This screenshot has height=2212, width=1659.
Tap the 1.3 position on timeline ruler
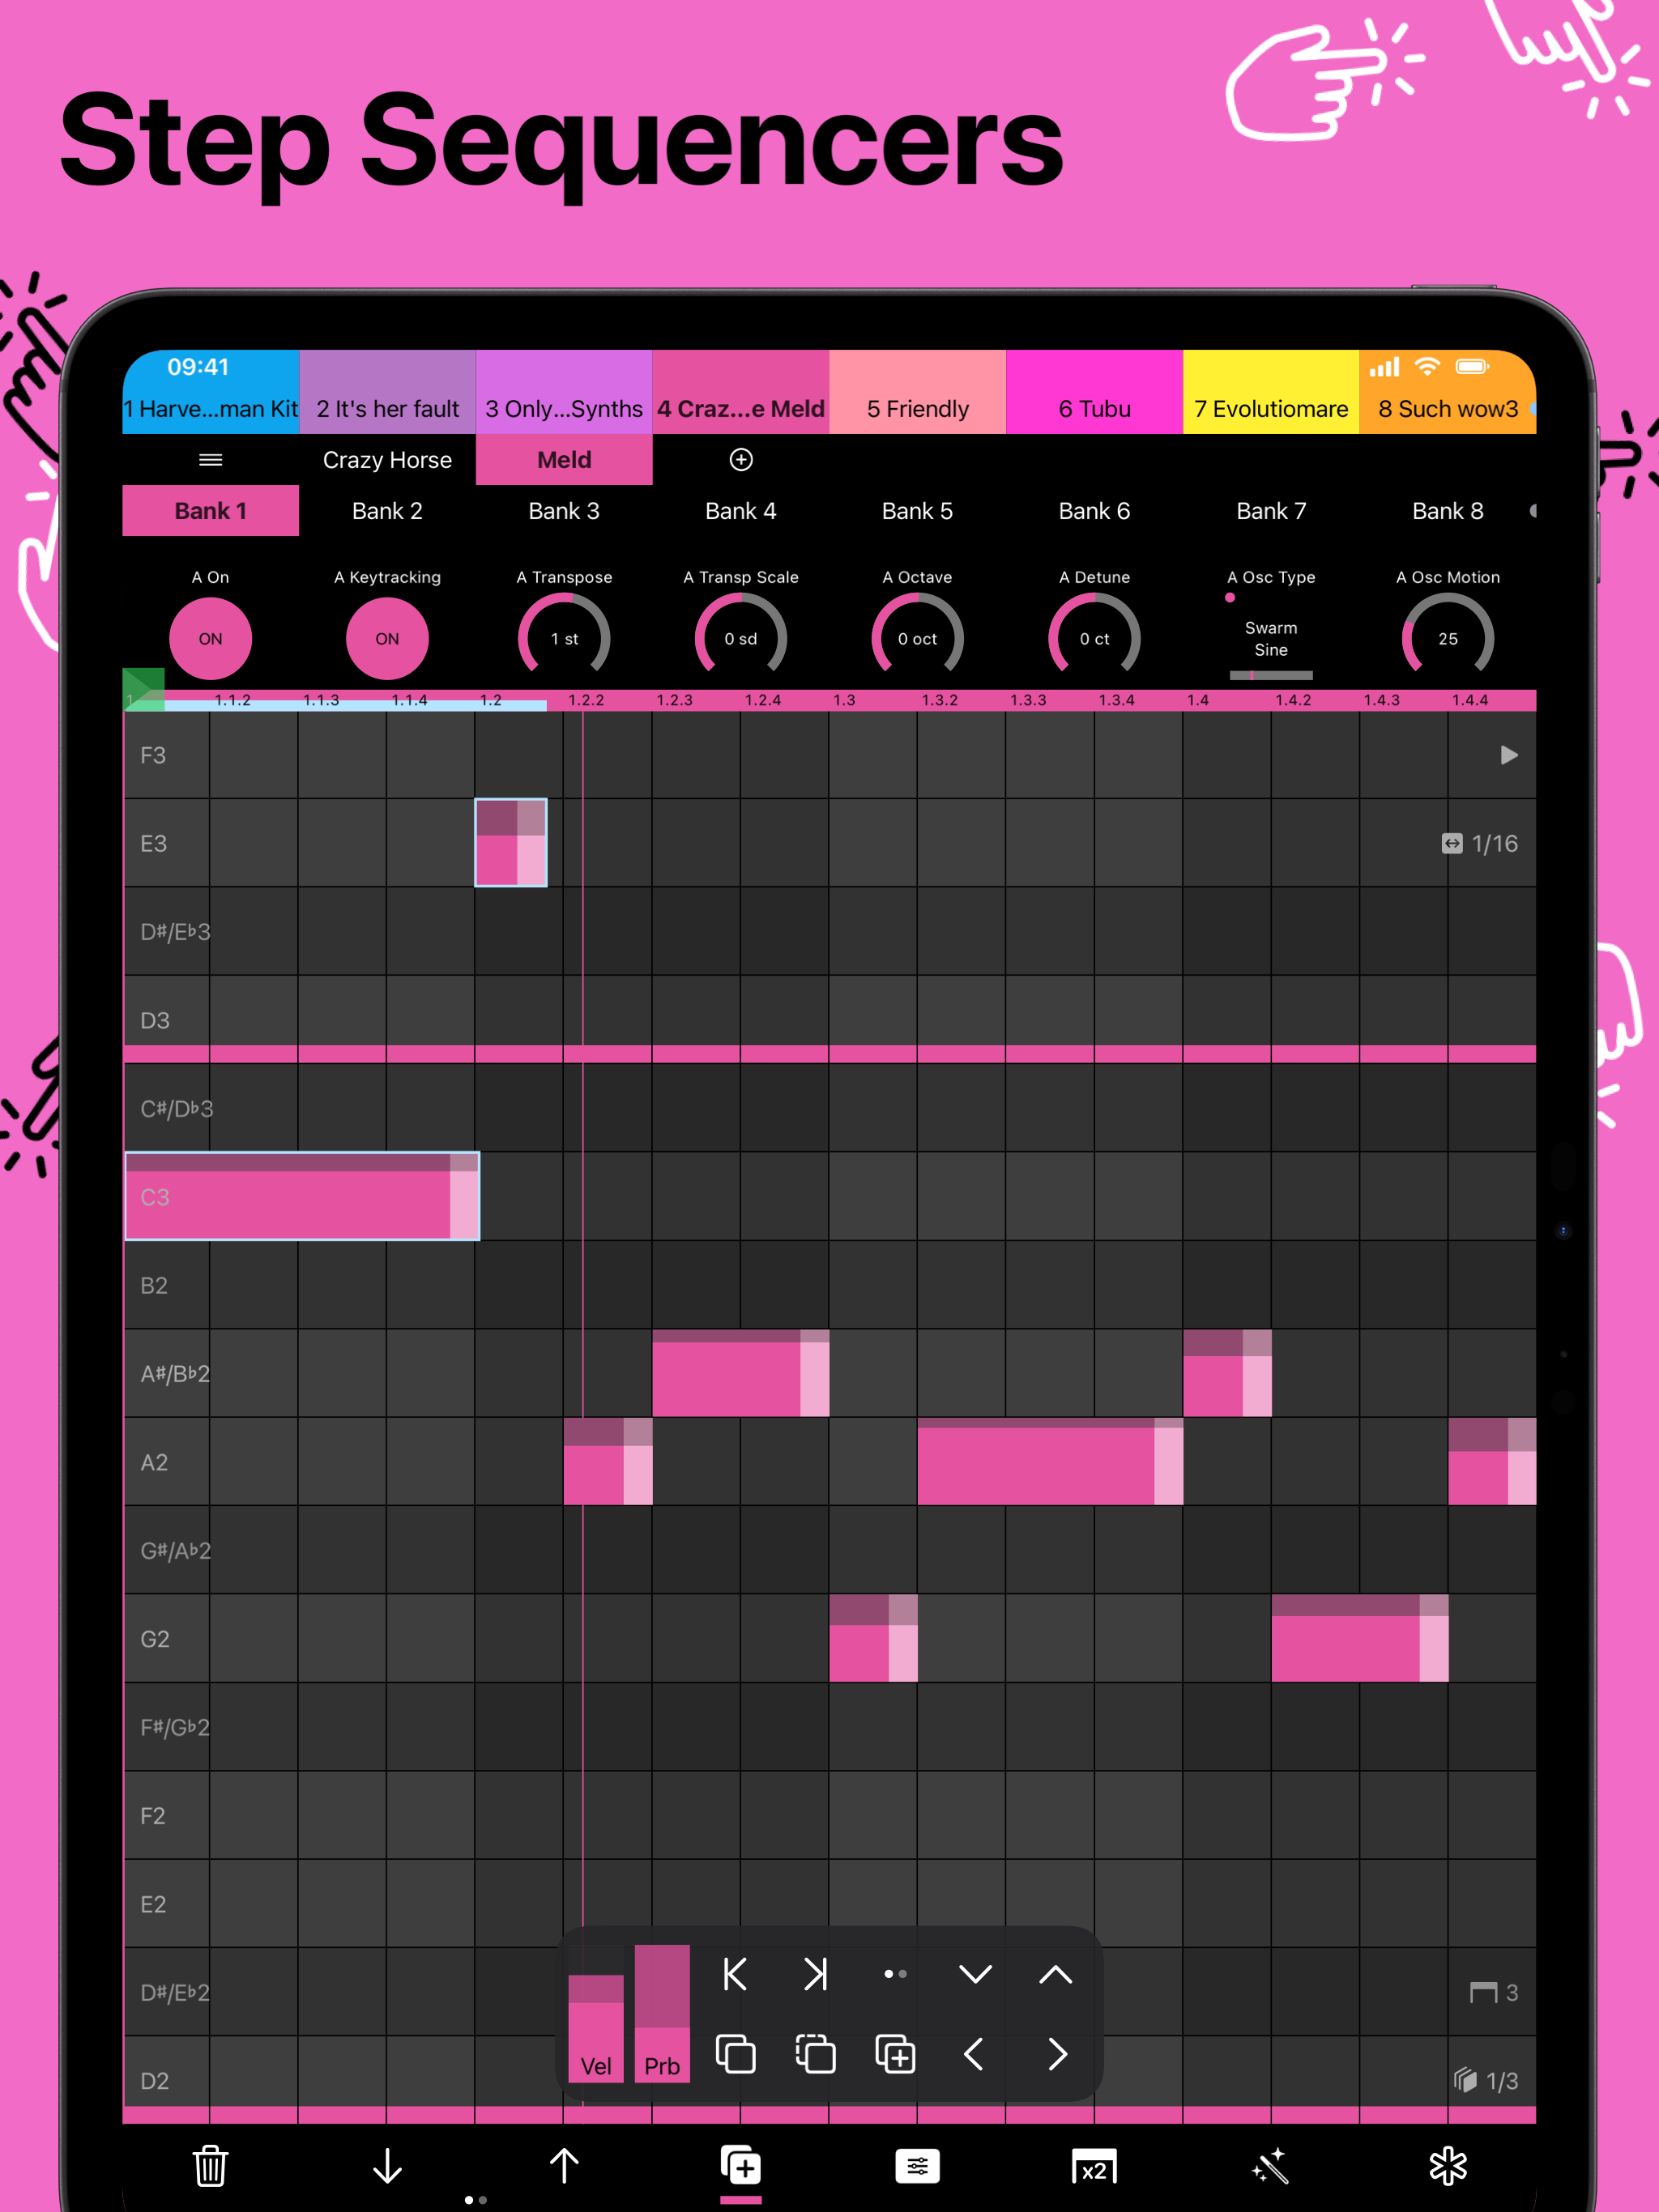(x=845, y=700)
